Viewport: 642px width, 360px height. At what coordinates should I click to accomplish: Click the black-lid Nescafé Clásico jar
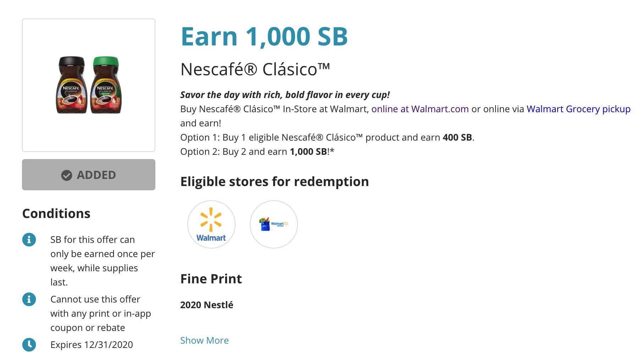click(72, 85)
